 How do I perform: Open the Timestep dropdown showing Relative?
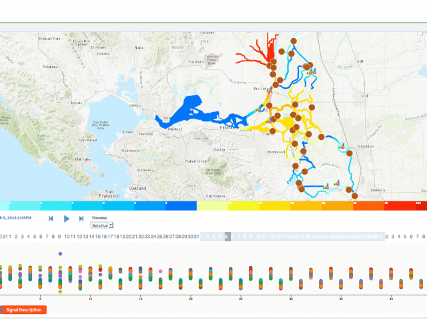(x=102, y=225)
